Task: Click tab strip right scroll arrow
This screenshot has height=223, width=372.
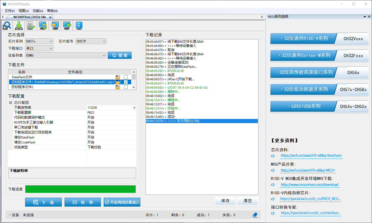Action: [262, 17]
